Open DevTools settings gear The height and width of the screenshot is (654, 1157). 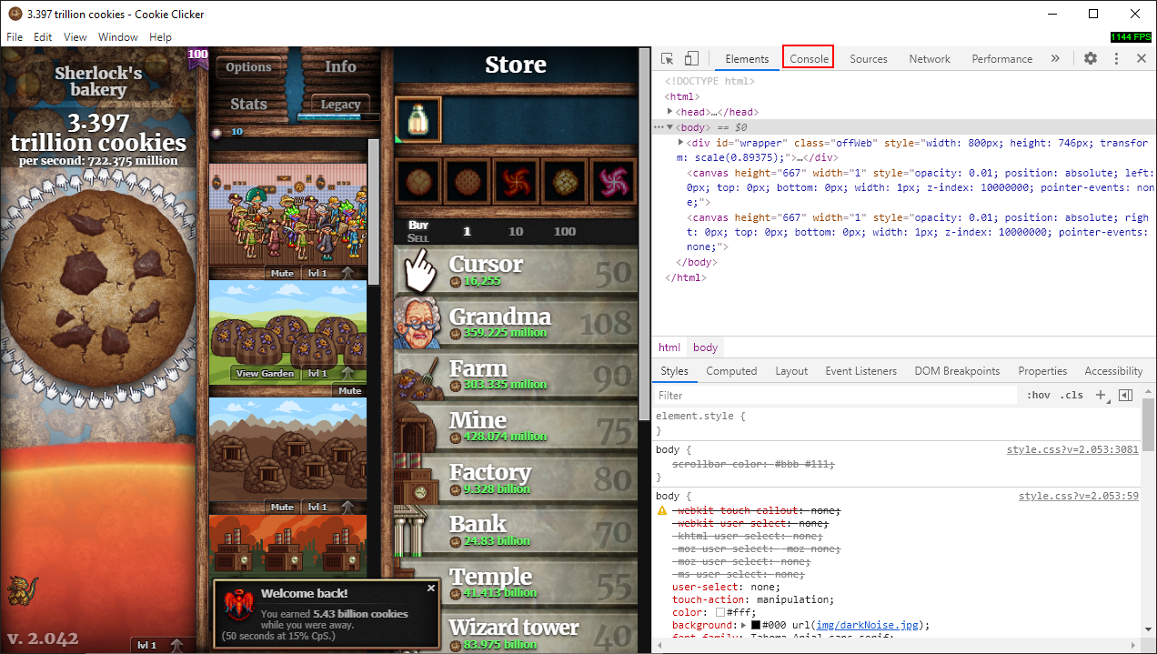[1091, 58]
